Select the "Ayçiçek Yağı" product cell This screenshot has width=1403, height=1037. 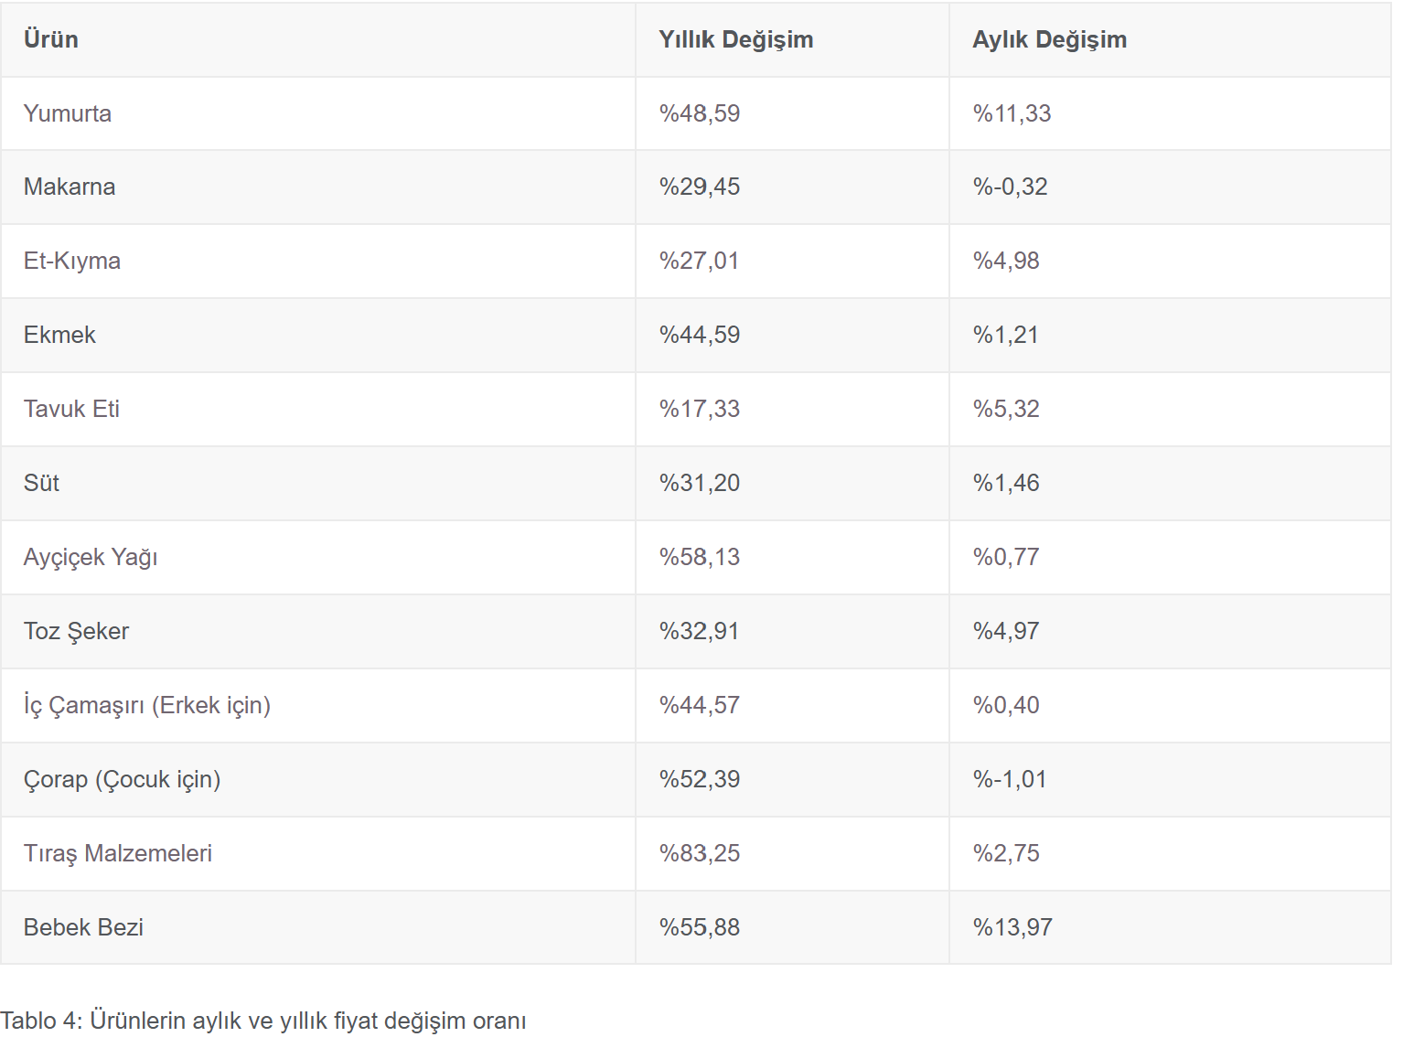tap(91, 557)
